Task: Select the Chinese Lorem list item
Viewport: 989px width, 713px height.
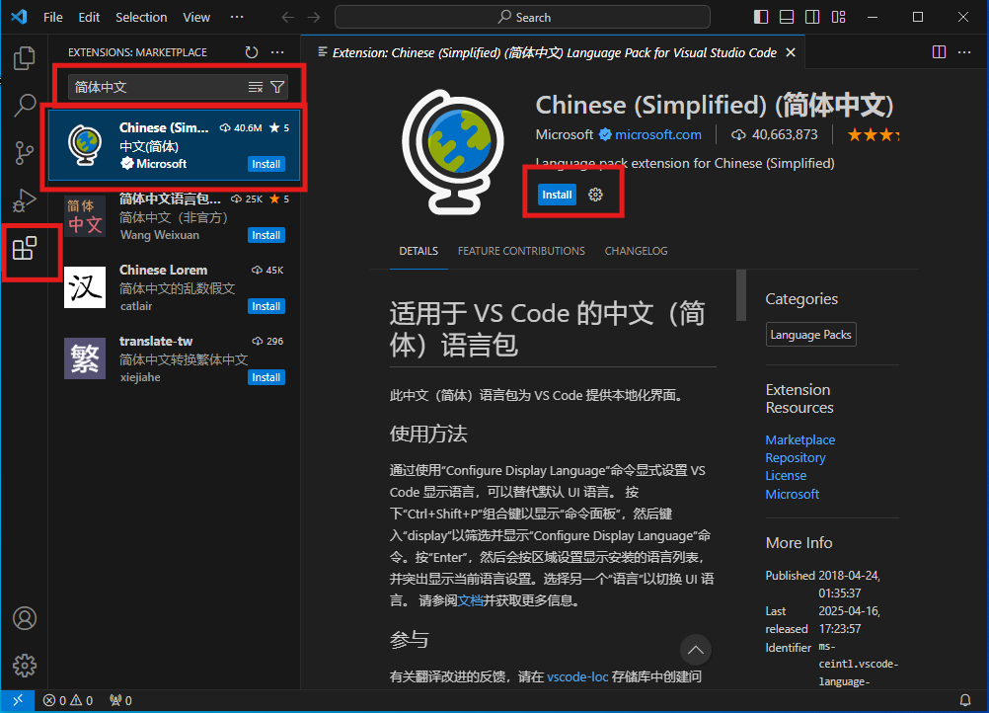Action: [175, 287]
